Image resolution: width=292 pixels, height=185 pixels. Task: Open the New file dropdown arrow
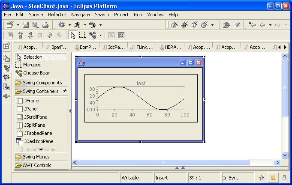(17, 25)
